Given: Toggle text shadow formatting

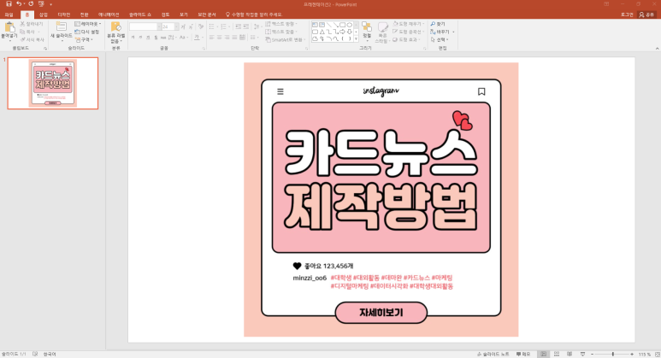Looking at the screenshot, I should coord(156,38).
